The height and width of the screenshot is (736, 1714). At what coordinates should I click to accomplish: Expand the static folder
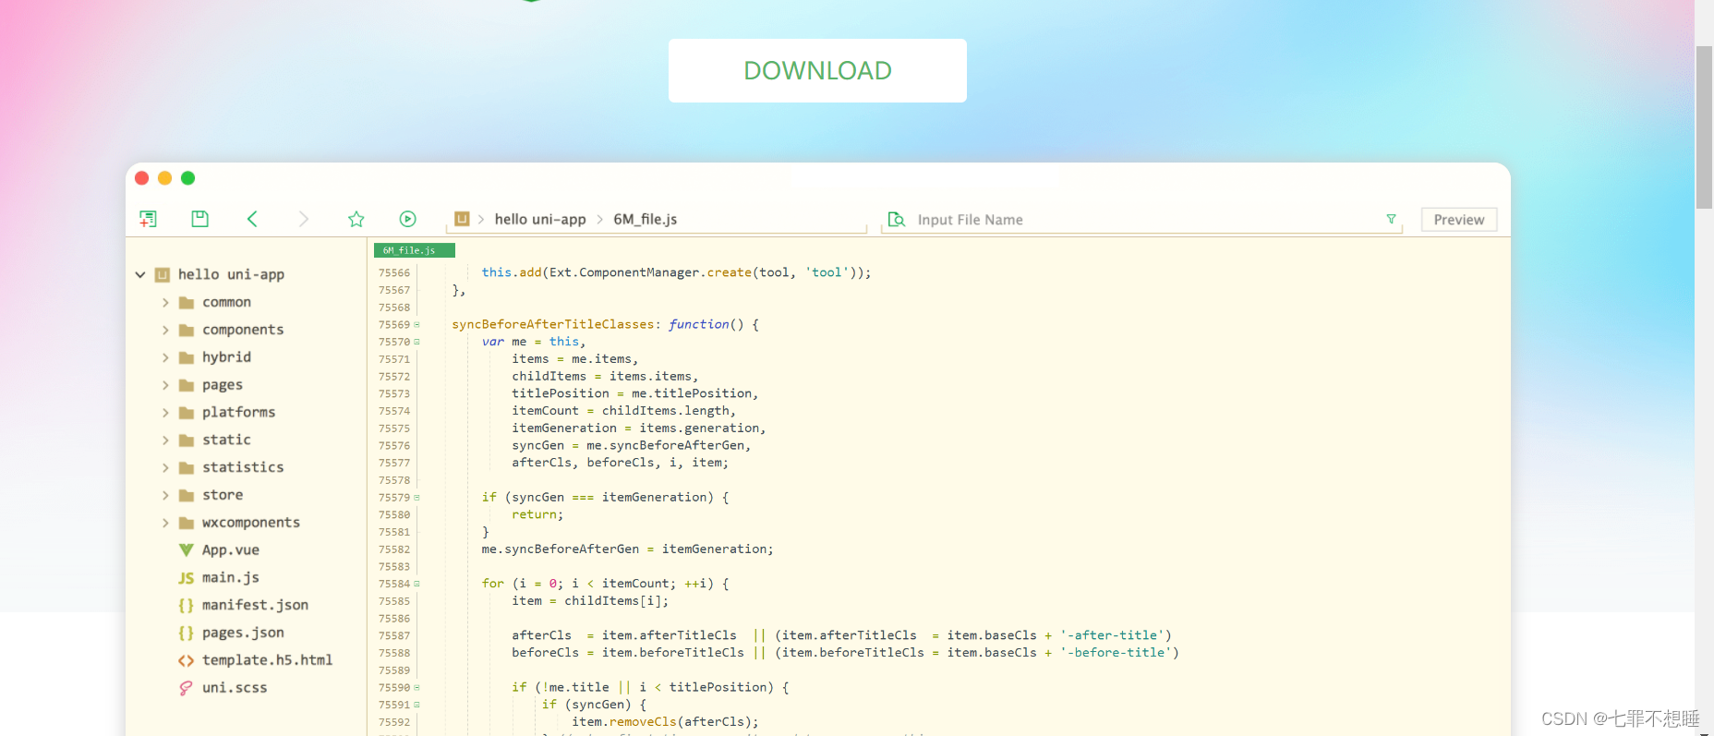point(165,440)
